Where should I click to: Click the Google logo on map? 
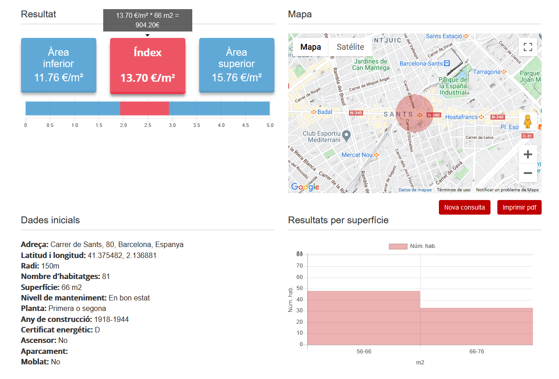[x=305, y=187]
